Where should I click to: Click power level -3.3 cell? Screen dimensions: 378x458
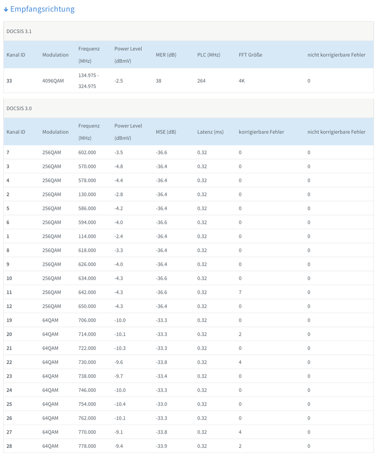pyautogui.click(x=119, y=251)
